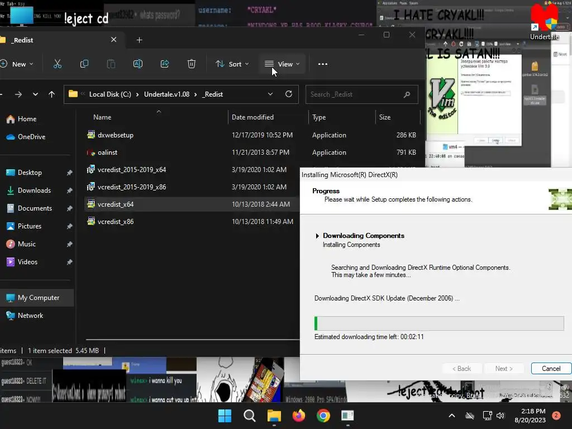Open File Explorer from taskbar
Image resolution: width=572 pixels, height=429 pixels.
point(274,416)
